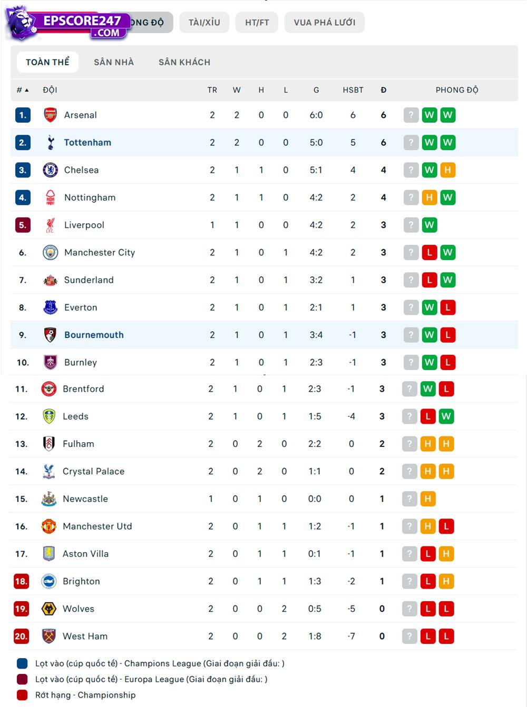
Task: Show SÂN KHÁCH away standings
Action: pyautogui.click(x=184, y=62)
